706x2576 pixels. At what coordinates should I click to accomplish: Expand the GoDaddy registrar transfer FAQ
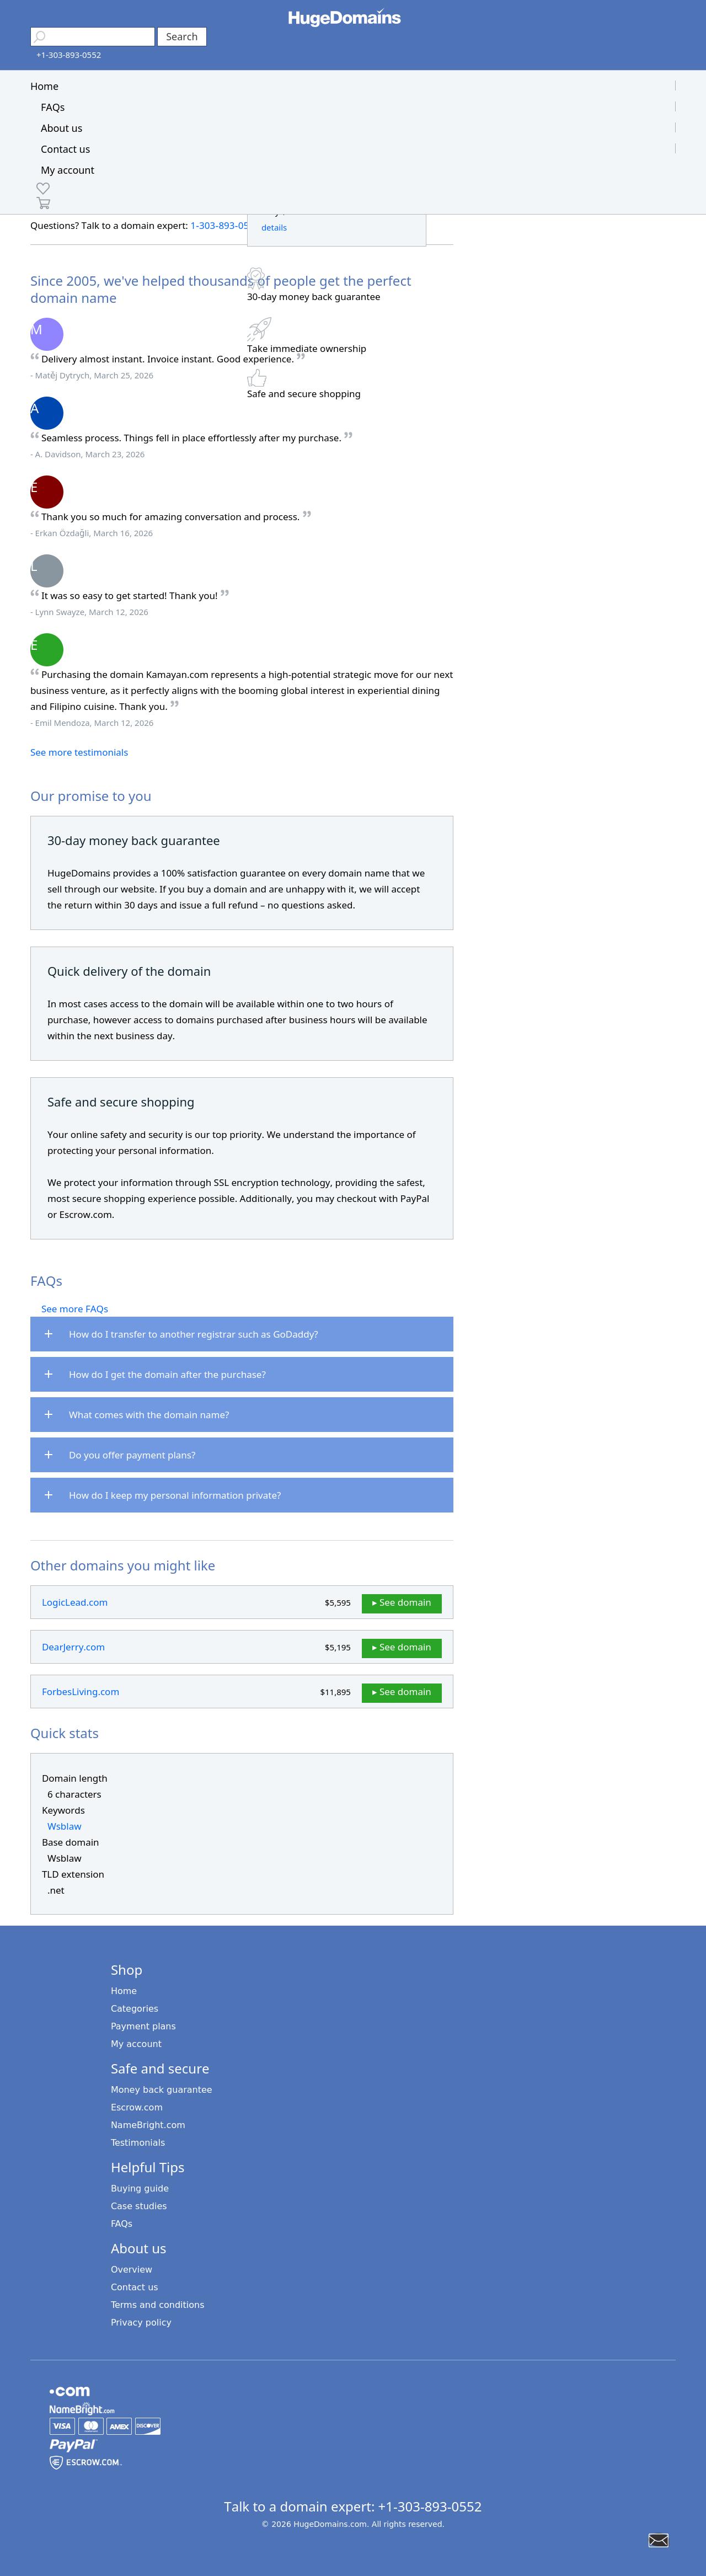[x=241, y=1334]
